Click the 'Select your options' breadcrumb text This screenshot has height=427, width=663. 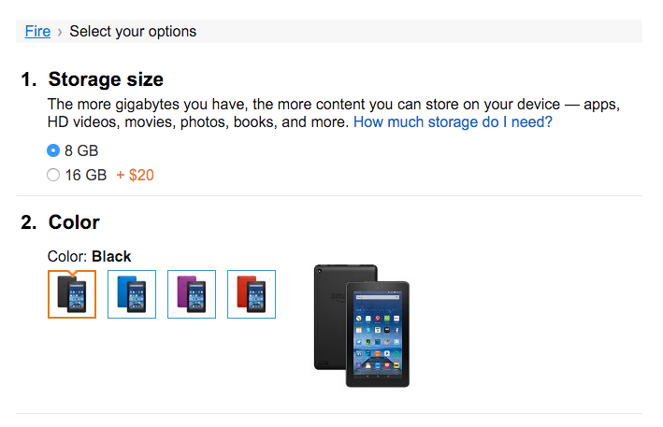coord(133,32)
